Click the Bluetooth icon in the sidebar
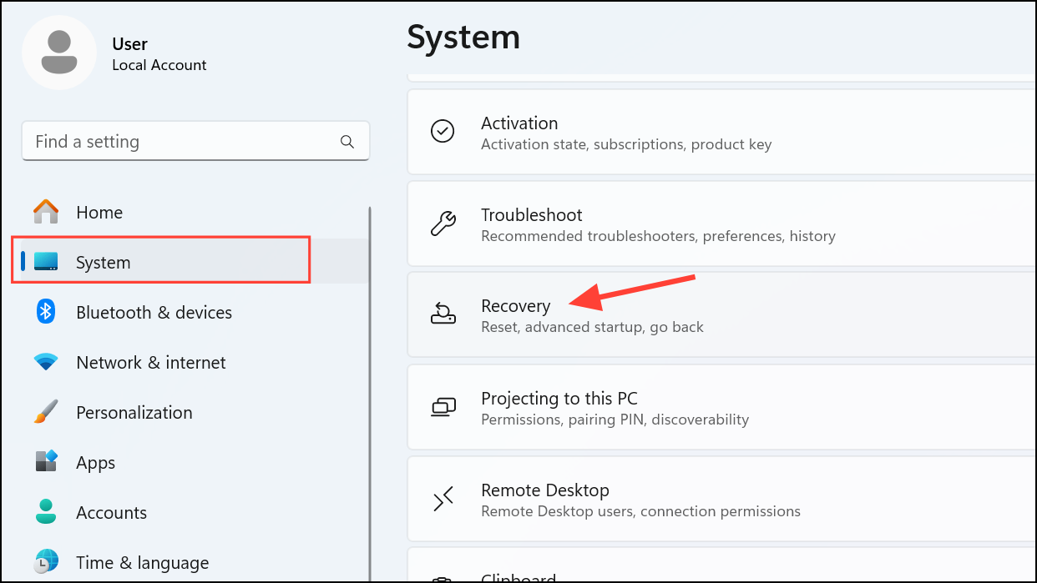Screen dimensions: 1037x583 (44, 312)
